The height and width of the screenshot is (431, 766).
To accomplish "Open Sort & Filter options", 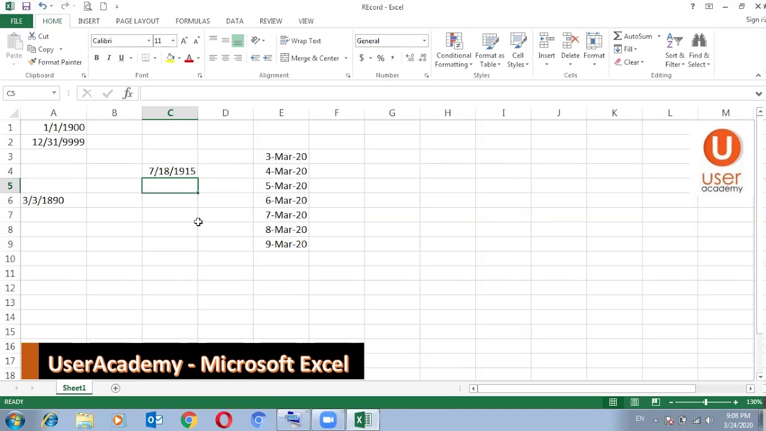I will pos(674,50).
